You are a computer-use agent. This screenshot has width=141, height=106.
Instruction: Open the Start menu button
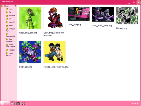pyautogui.click(x=5, y=103)
